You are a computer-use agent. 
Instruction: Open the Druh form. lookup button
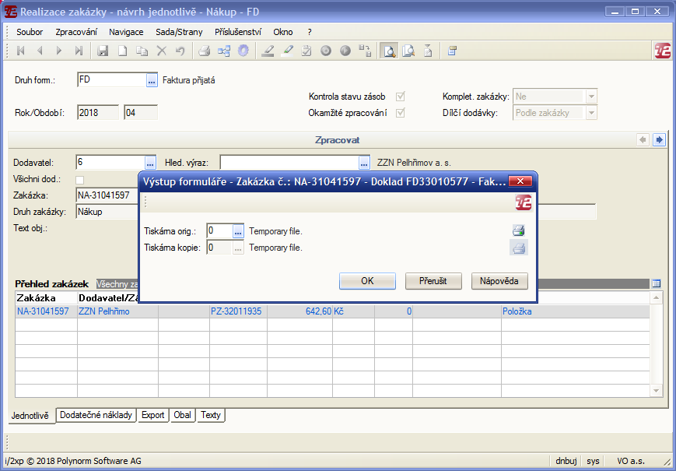pos(152,80)
